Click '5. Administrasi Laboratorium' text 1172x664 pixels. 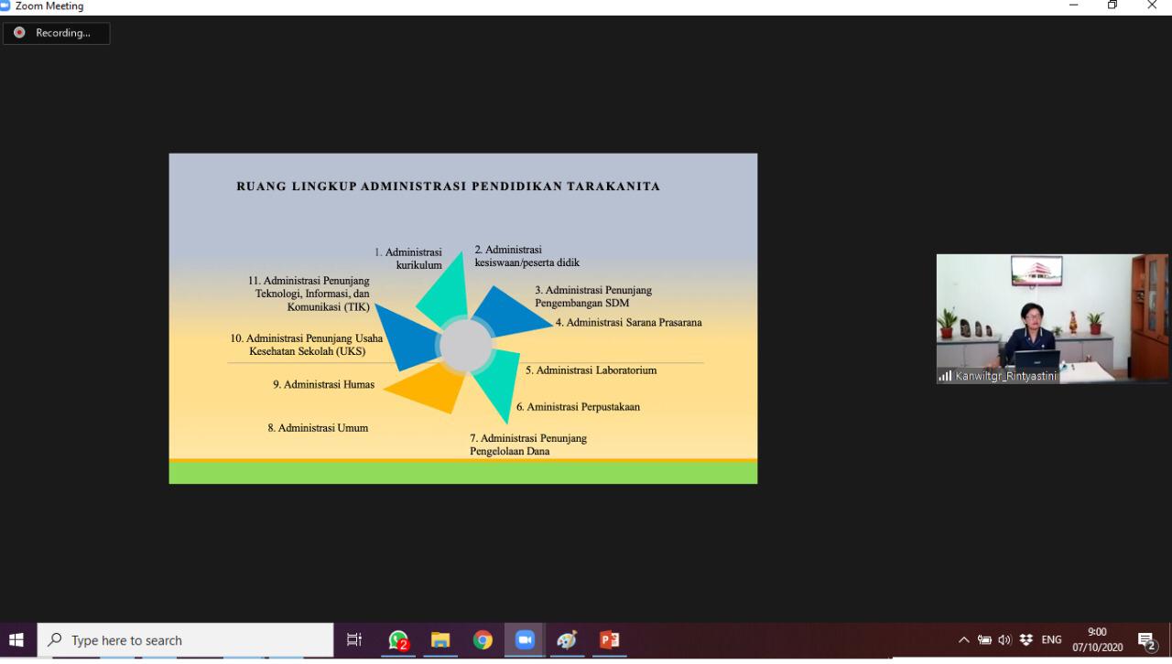[591, 370]
